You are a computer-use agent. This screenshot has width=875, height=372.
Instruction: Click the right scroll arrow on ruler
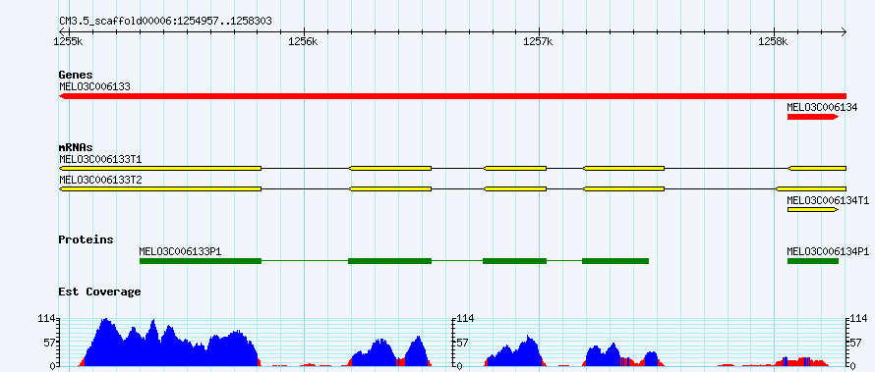pyautogui.click(x=844, y=31)
